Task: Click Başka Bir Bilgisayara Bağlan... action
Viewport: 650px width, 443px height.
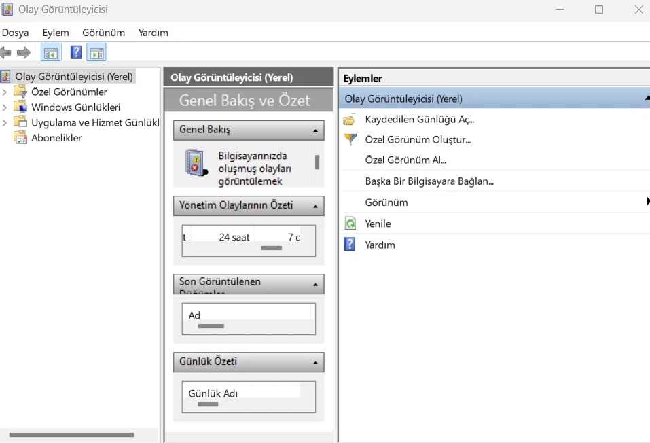Action: pyautogui.click(x=429, y=181)
